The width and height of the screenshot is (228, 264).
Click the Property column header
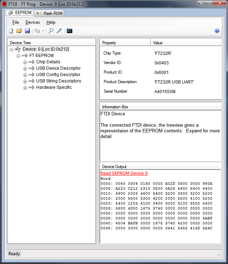(x=125, y=43)
